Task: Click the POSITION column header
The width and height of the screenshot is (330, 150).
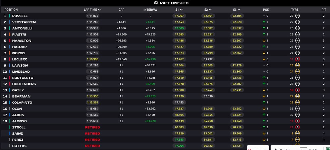Action: [11, 10]
